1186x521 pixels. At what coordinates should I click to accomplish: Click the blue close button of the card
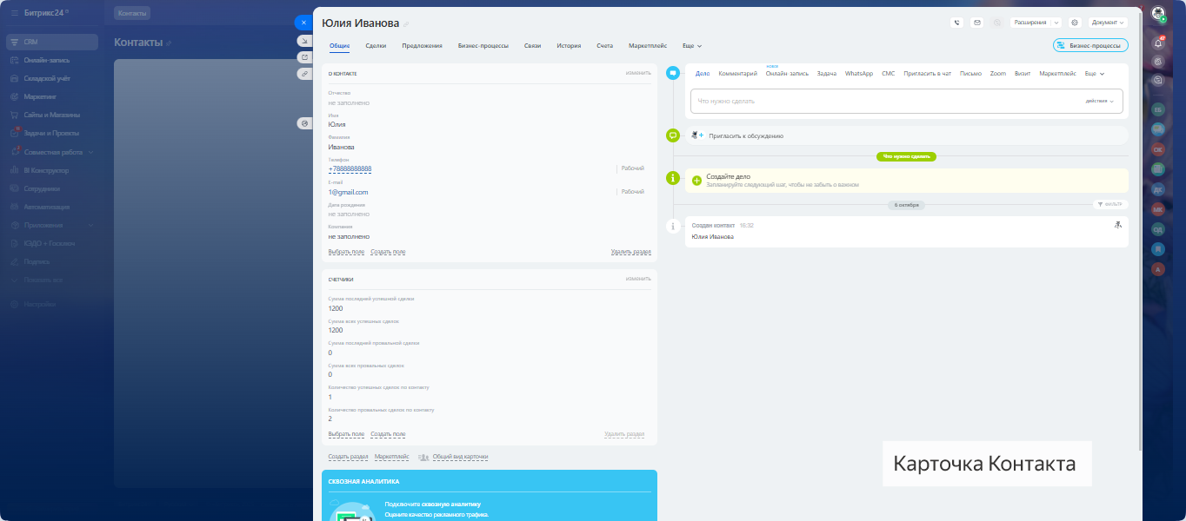click(303, 23)
